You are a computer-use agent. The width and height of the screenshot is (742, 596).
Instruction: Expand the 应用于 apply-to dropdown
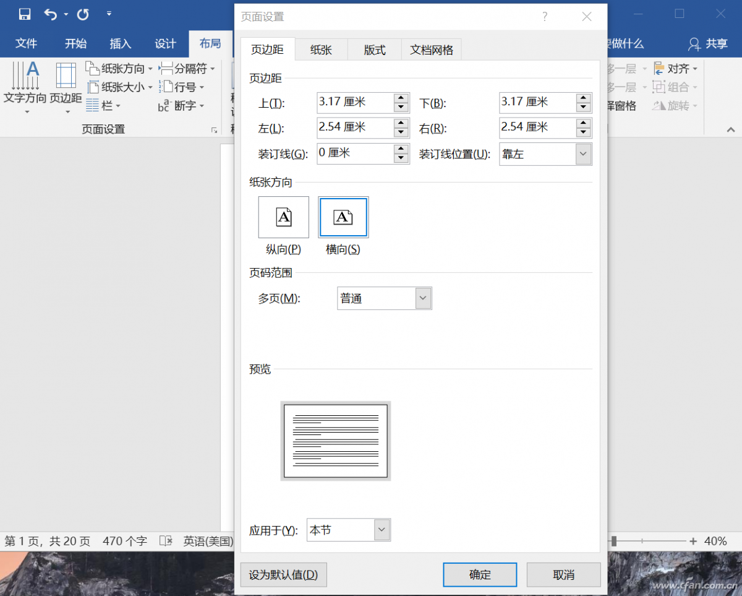click(382, 530)
